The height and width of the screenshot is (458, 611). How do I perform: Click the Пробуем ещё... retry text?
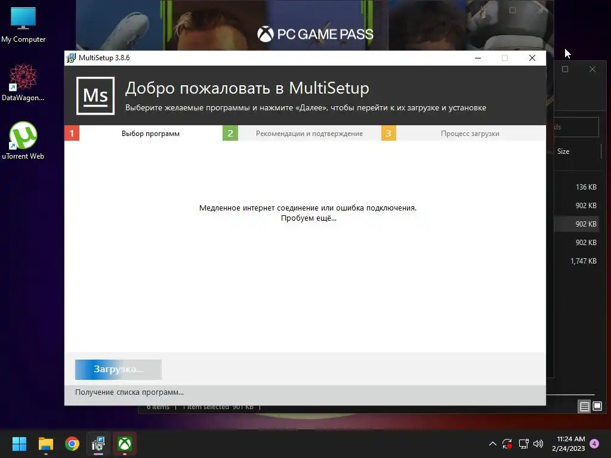click(308, 218)
